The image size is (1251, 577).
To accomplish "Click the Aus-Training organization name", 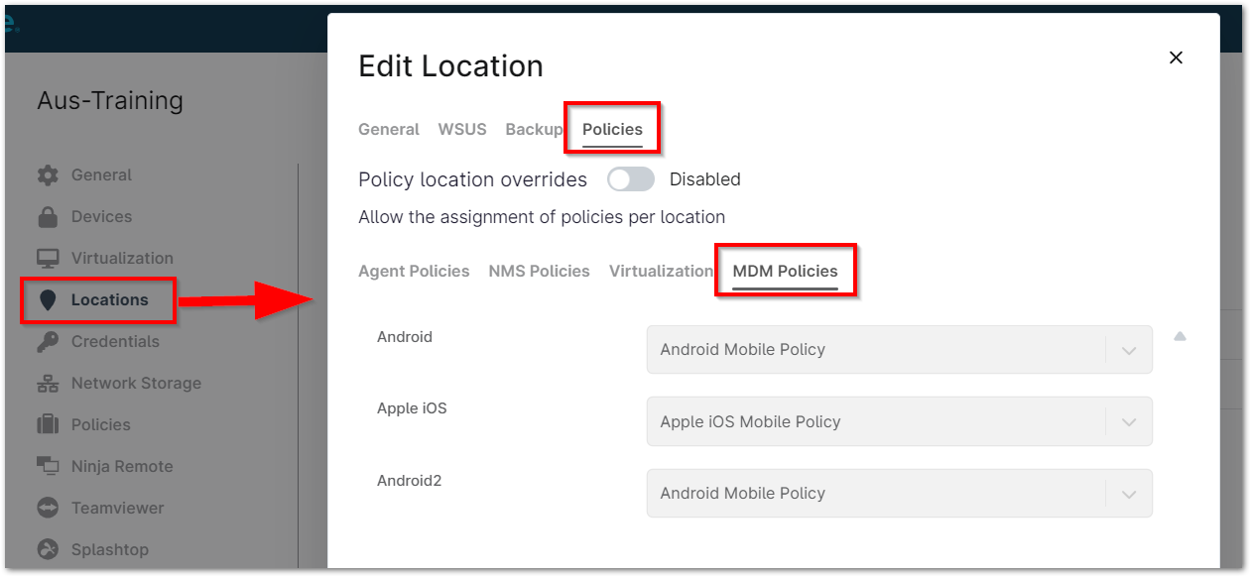I will [109, 100].
